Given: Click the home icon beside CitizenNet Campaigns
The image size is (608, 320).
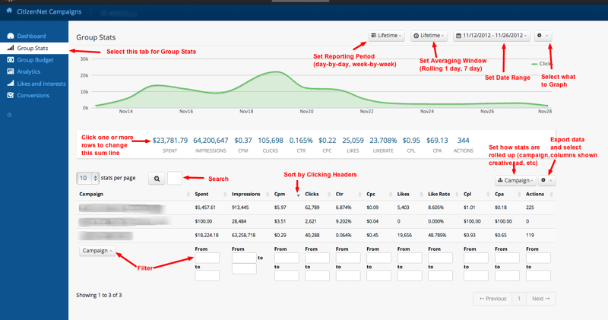Looking at the screenshot, I should [x=9, y=11].
